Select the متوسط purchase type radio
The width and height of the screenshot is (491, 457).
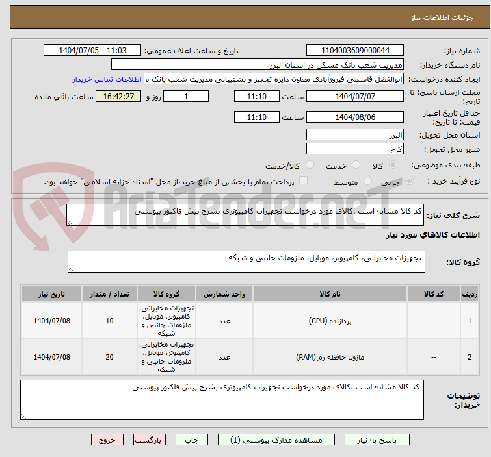(367, 181)
